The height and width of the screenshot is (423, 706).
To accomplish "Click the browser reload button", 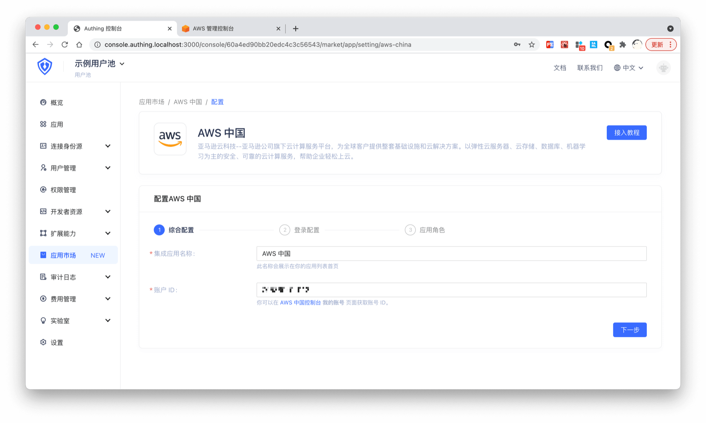I will click(65, 44).
